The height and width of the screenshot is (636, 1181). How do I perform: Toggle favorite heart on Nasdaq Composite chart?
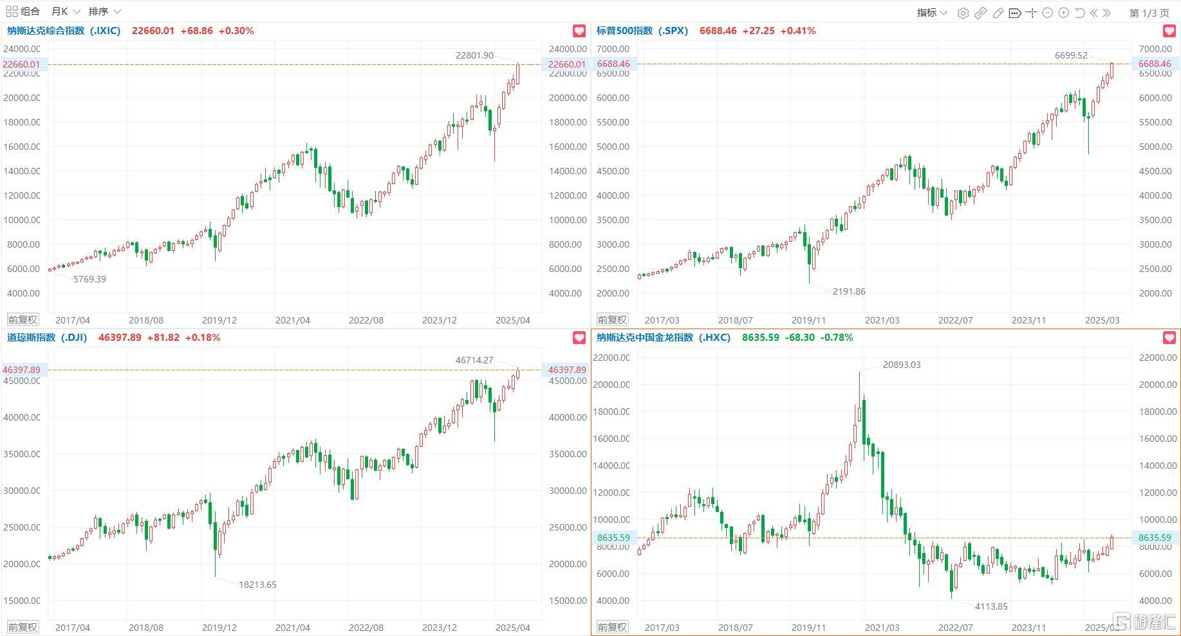(x=579, y=31)
